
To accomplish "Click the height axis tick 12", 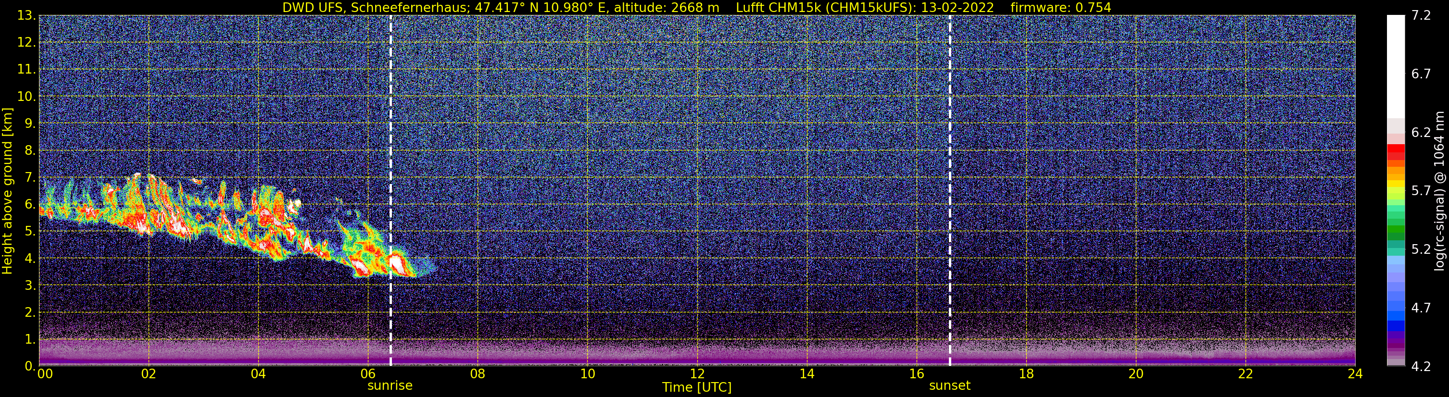I will (26, 43).
